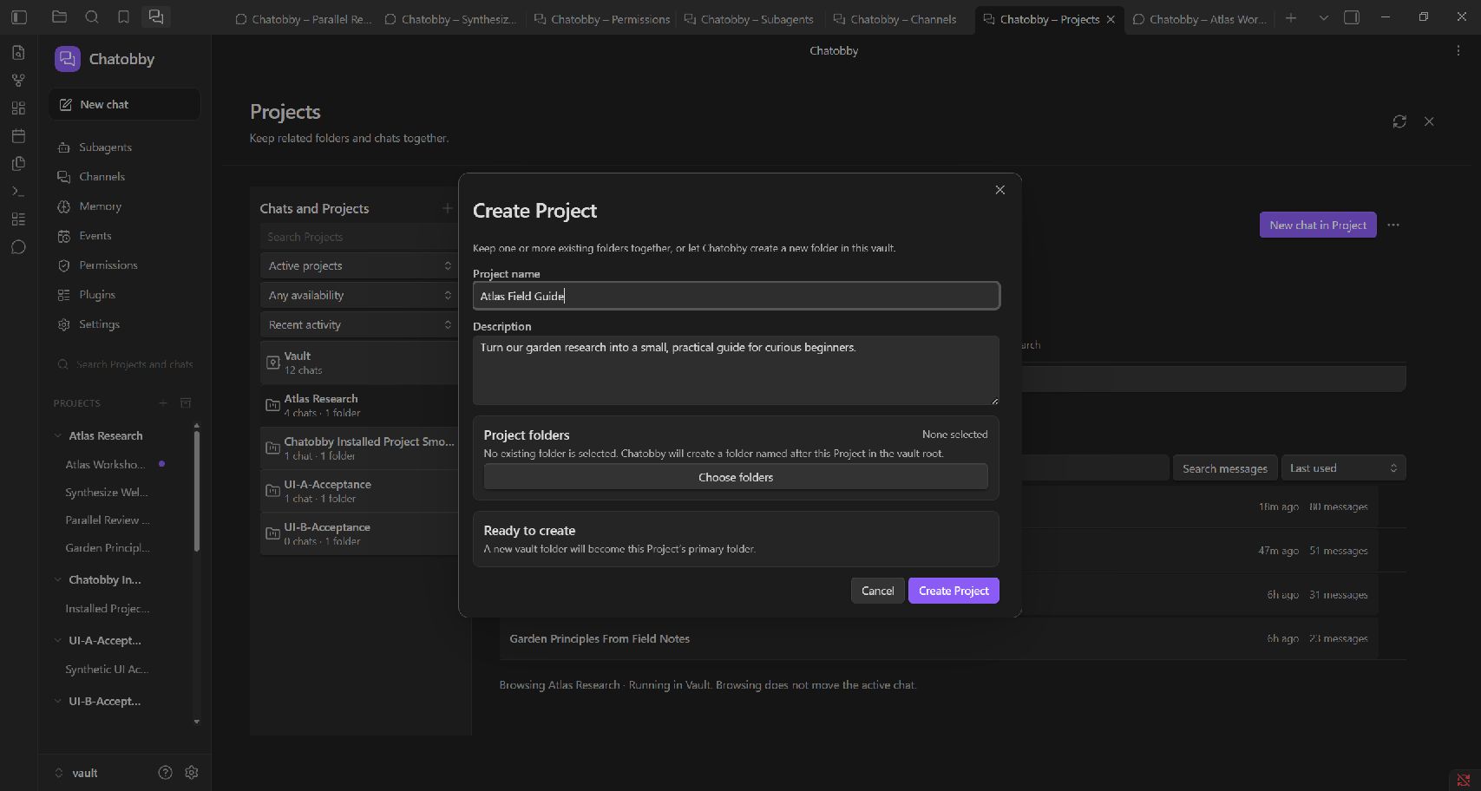Click New chat in Project button
Viewport: 1481px width, 791px height.
pyautogui.click(x=1318, y=225)
